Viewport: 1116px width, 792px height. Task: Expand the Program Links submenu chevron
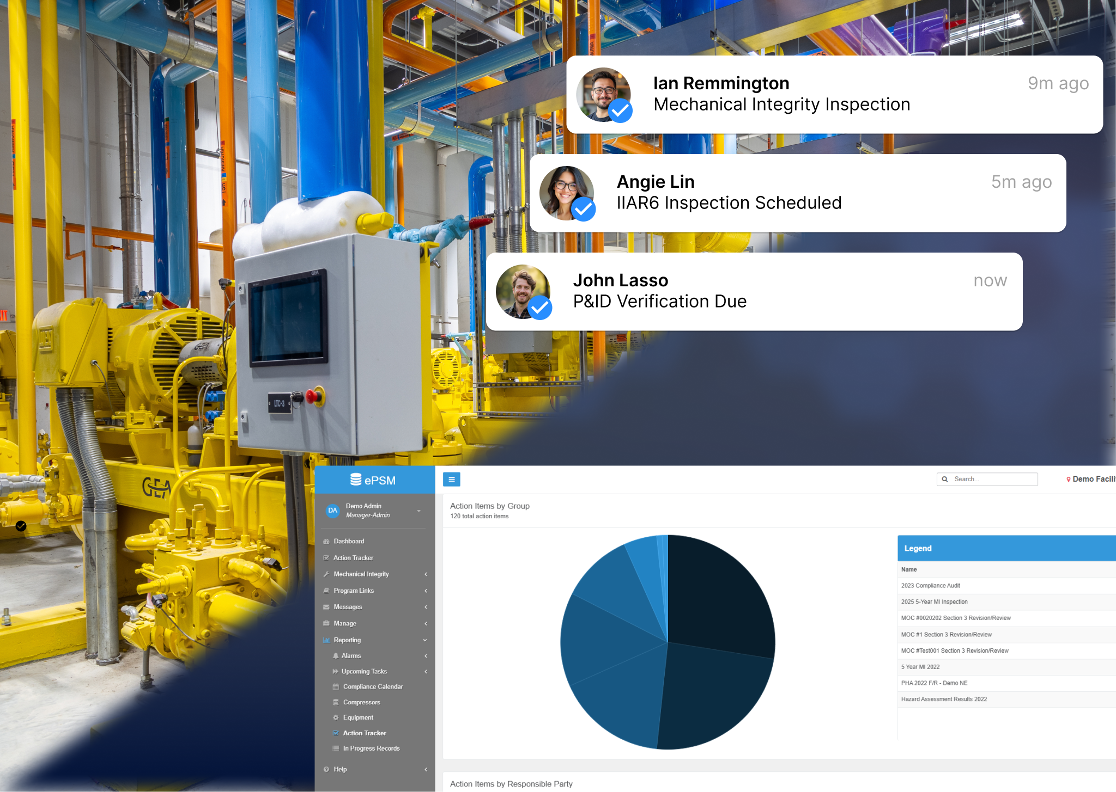426,591
